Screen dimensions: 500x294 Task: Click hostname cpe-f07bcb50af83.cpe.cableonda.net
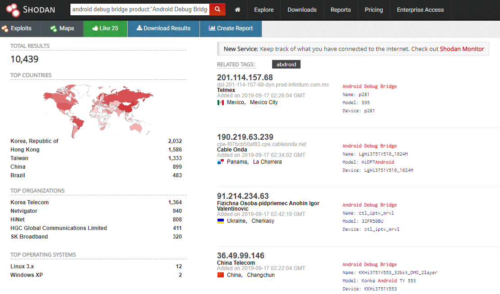point(261,144)
